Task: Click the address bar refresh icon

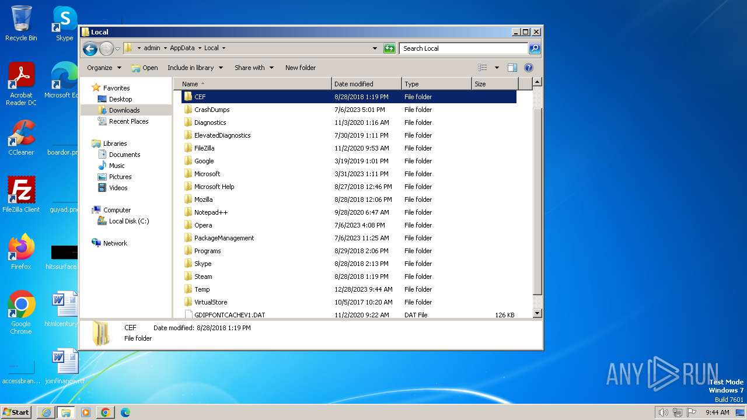Action: pyautogui.click(x=389, y=48)
